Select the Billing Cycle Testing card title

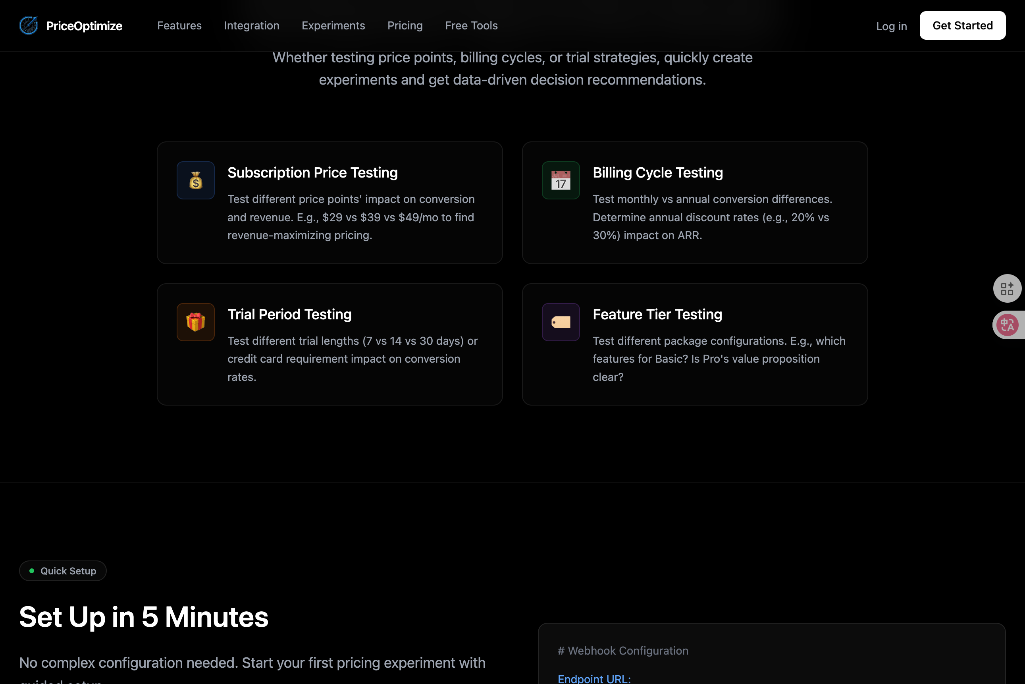pos(657,173)
